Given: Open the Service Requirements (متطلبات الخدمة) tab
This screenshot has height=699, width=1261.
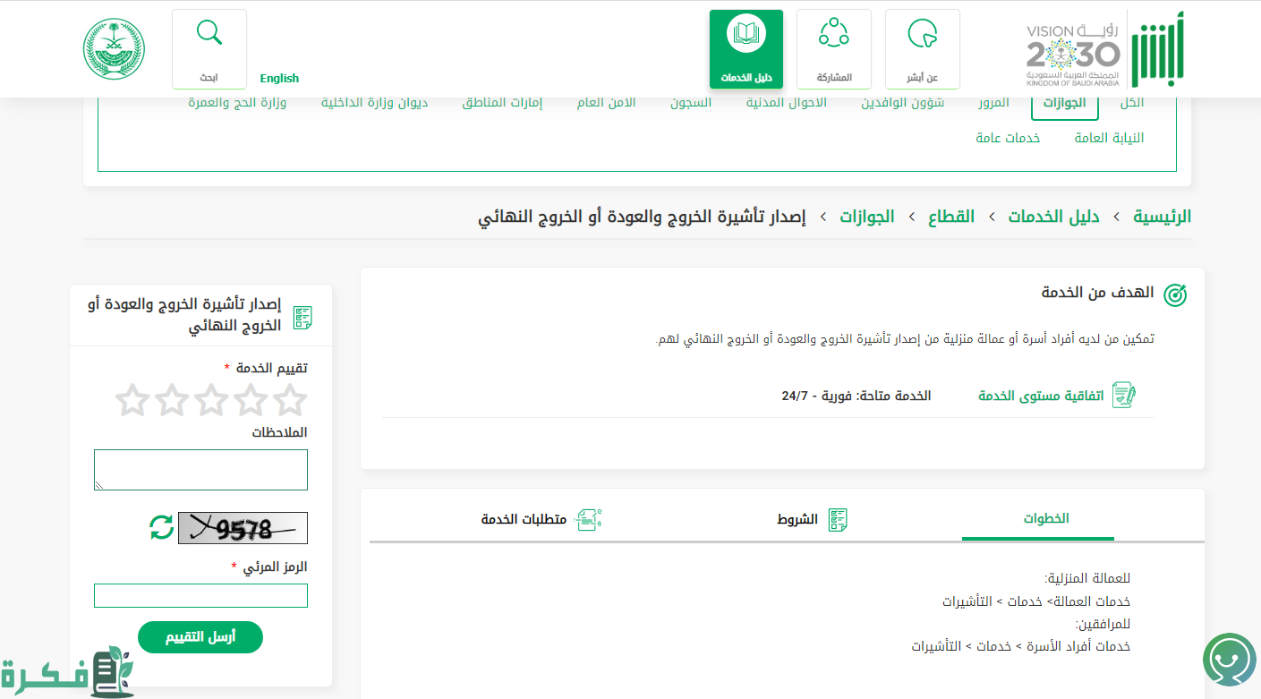Looking at the screenshot, I should [x=541, y=519].
